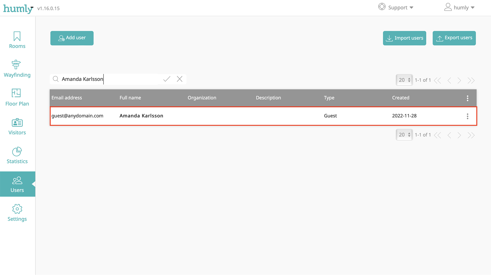Image resolution: width=491 pixels, height=275 pixels.
Task: Open table header three-dot menu
Action: click(467, 98)
